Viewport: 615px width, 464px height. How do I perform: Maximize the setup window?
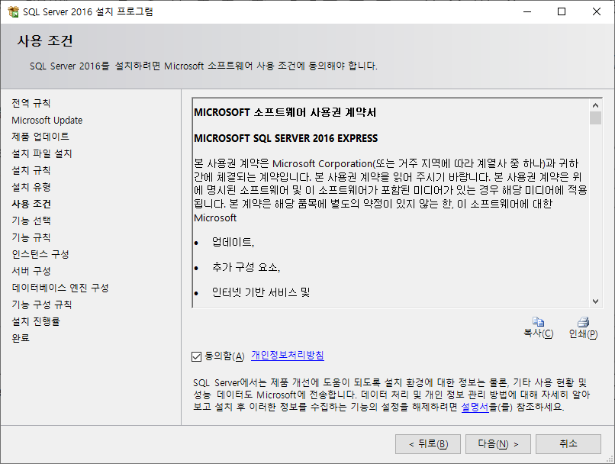pyautogui.click(x=562, y=11)
